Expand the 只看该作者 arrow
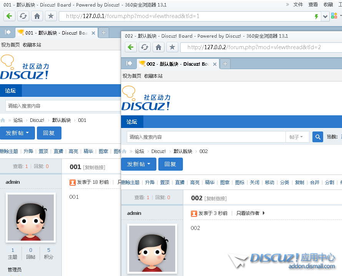Screen dimensions: 342x276 [x=264, y=213]
